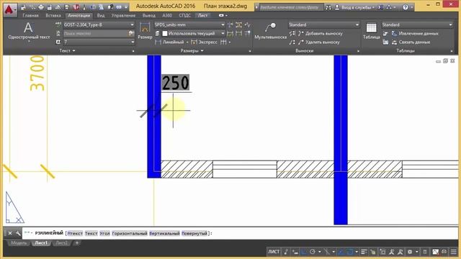Click the dimension text 250 in drawing
461x259 pixels.
tap(176, 83)
